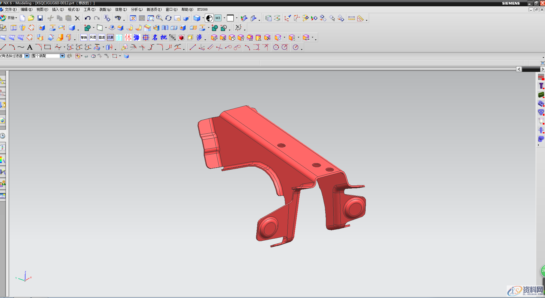
Task: Click the Save file icon
Action: coord(40,18)
